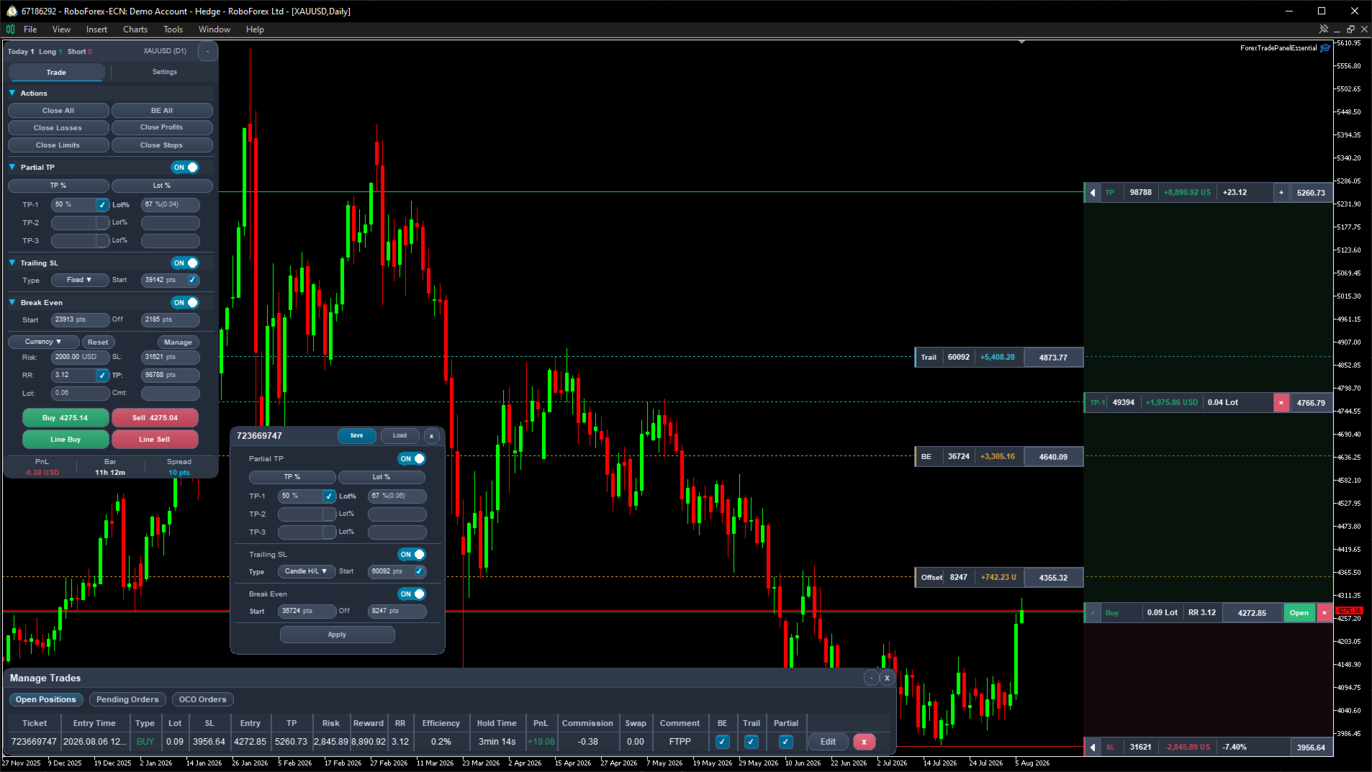Click the Close Losses button
1372x772 pixels.
(x=58, y=128)
